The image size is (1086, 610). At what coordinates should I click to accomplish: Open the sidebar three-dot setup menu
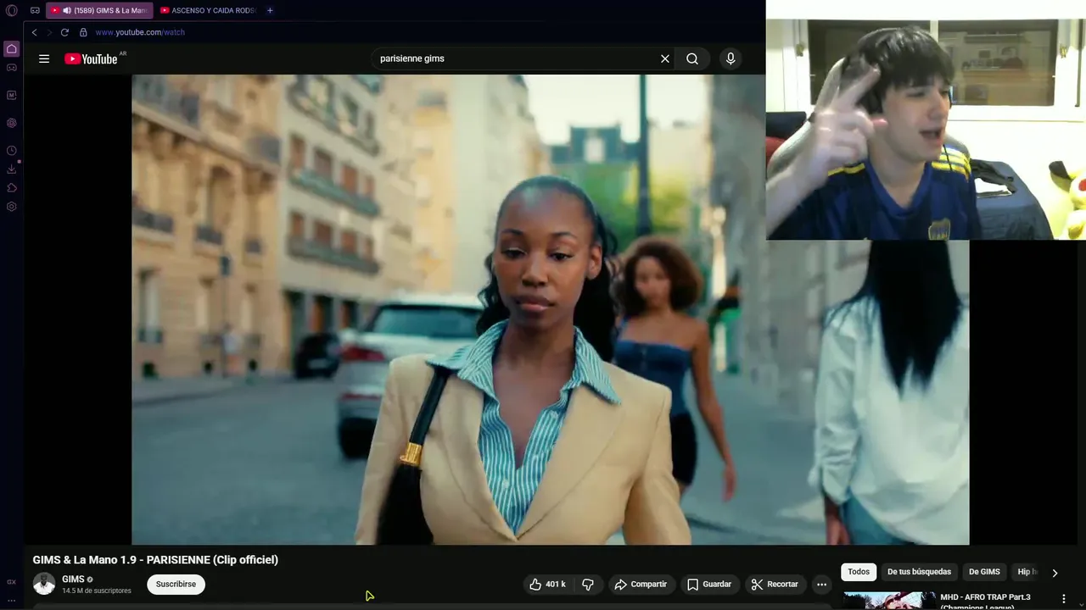tap(12, 600)
